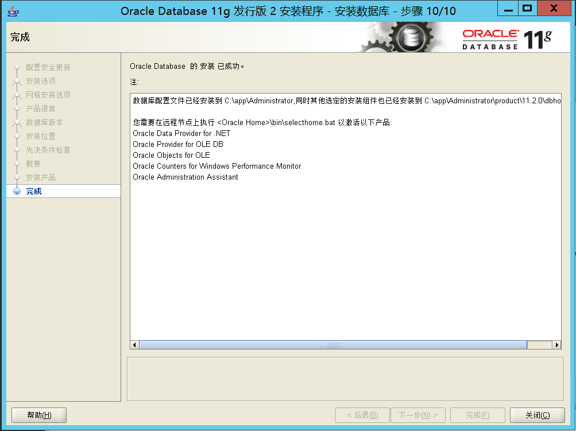
Task: Select the 网格安装选项 step
Action: pos(48,95)
